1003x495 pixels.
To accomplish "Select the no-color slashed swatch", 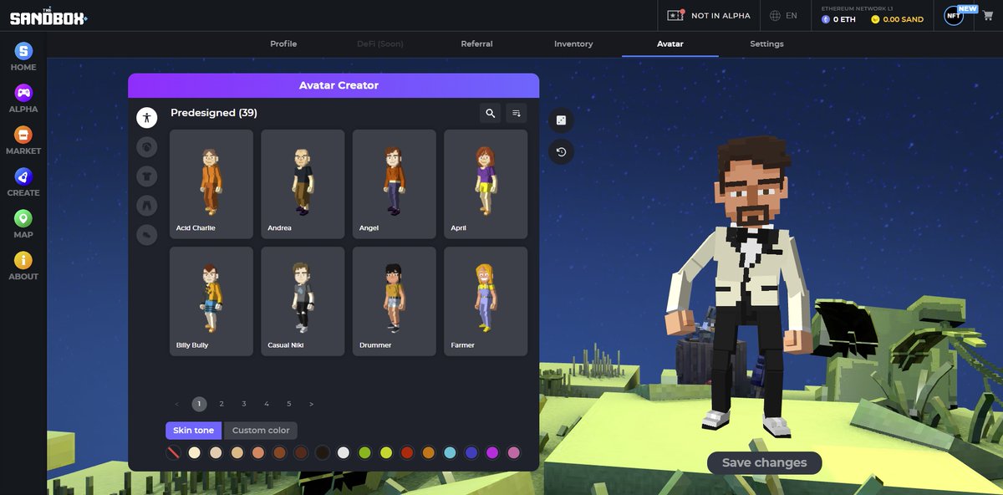I will coord(173,452).
